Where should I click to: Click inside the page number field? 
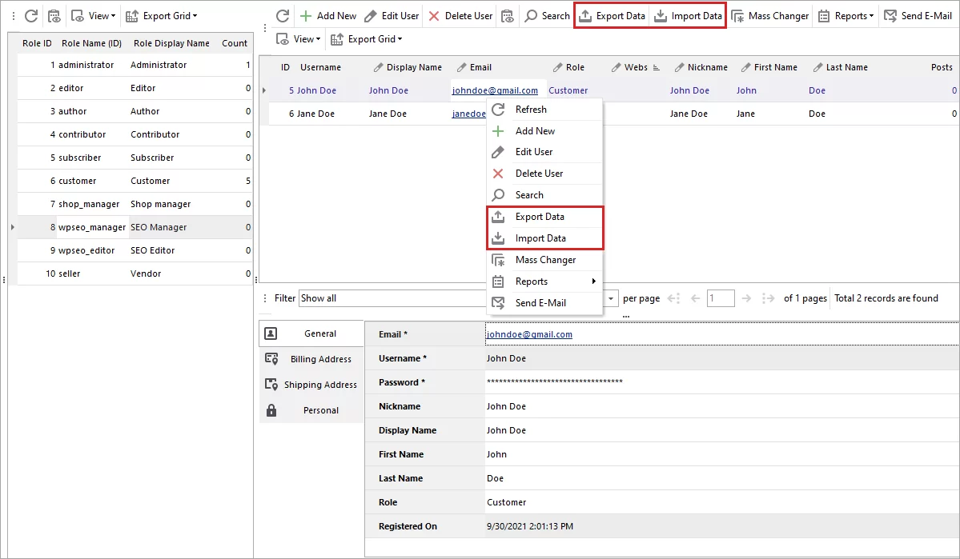(x=720, y=297)
